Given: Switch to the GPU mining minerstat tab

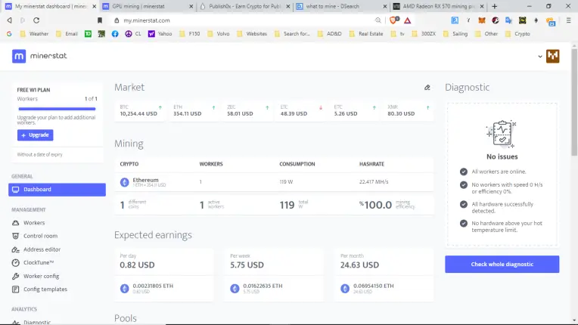Looking at the screenshot, I should point(148,6).
